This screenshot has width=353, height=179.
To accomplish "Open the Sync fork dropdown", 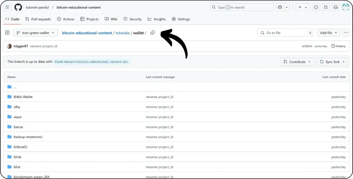I will (332, 61).
